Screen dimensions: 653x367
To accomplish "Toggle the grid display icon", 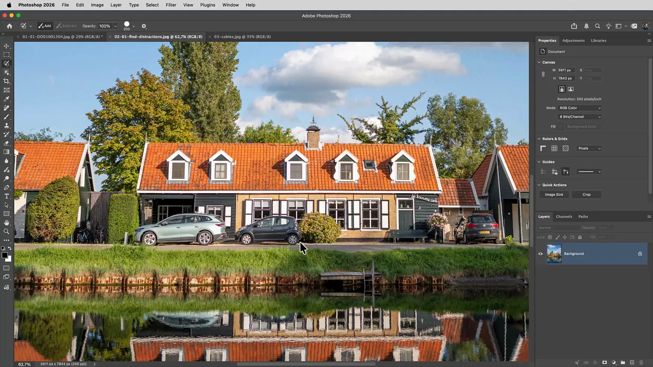I will pos(554,148).
